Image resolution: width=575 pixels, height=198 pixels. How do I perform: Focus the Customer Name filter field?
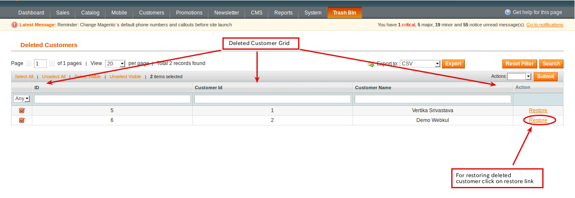(x=433, y=99)
